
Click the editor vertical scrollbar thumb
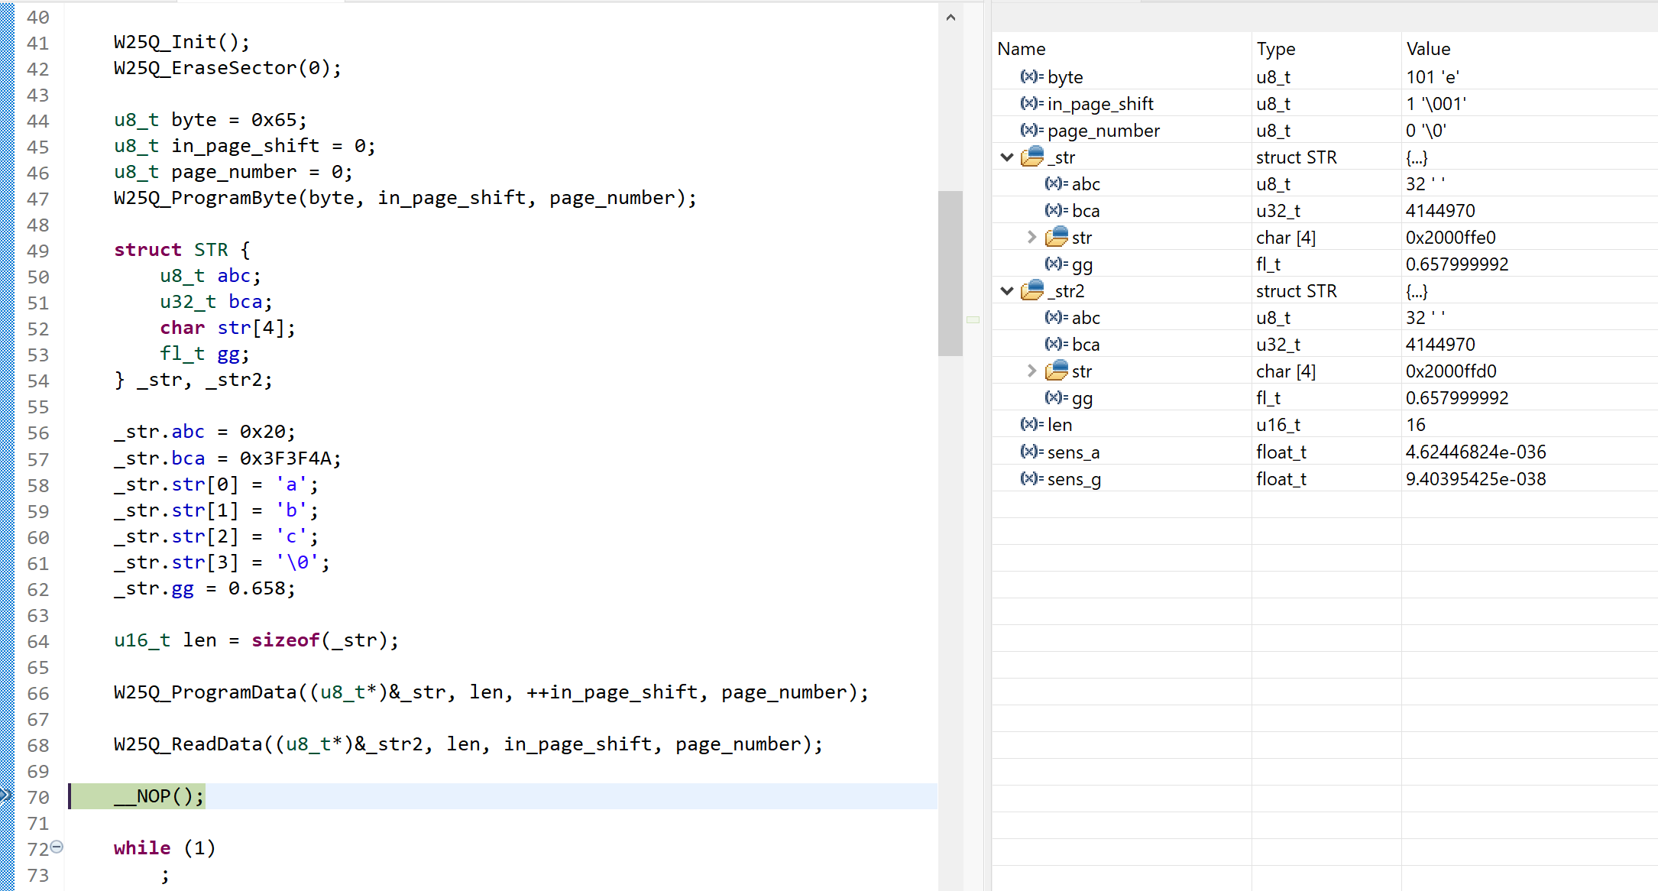(950, 273)
